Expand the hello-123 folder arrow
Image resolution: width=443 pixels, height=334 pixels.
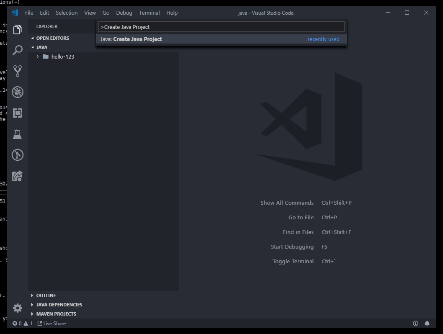pos(38,57)
